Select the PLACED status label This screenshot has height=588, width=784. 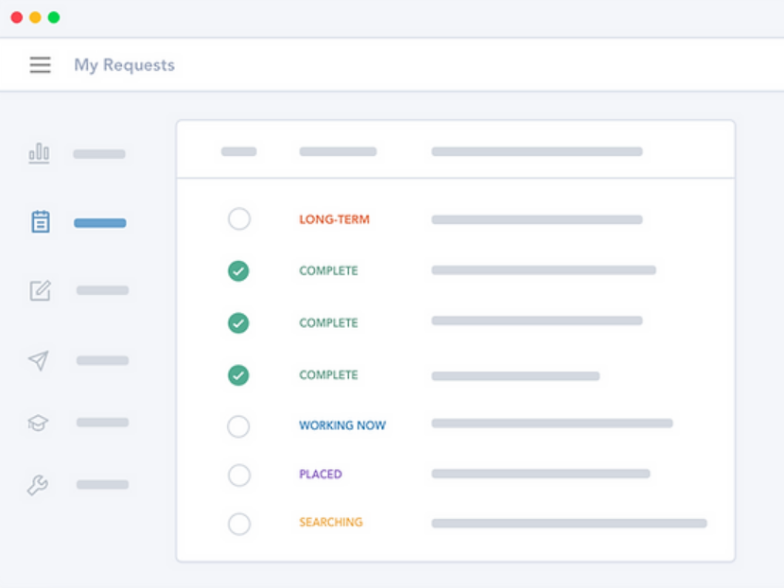[x=321, y=475]
